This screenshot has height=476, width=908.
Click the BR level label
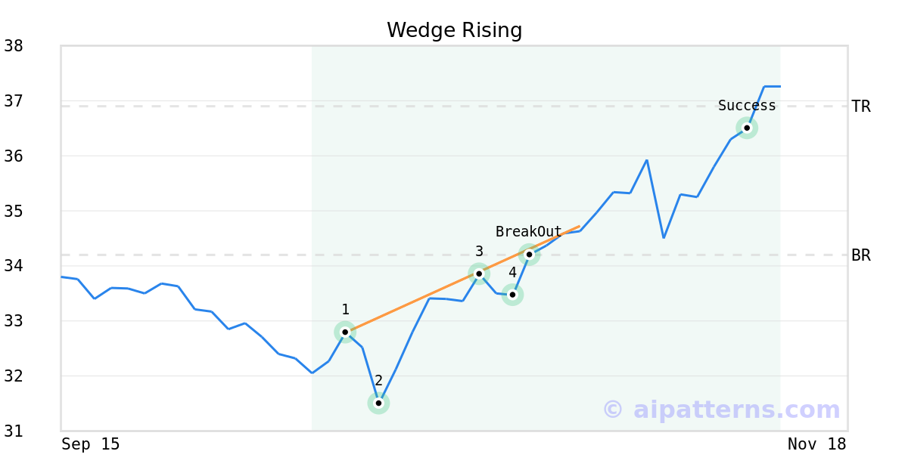tap(861, 255)
